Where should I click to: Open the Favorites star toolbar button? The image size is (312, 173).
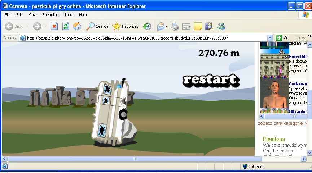point(125,26)
